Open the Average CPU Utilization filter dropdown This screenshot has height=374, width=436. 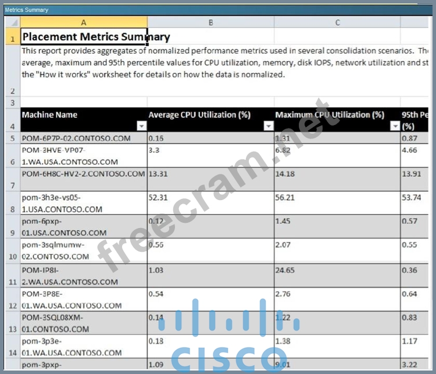268,126
